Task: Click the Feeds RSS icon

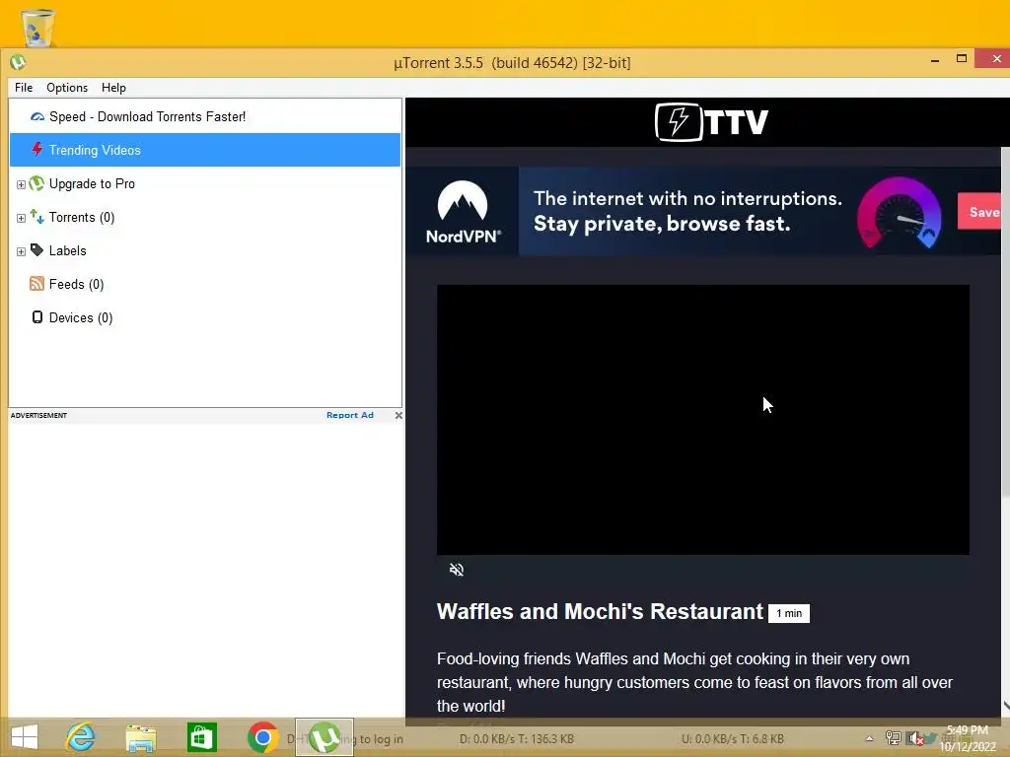Action: (x=36, y=284)
